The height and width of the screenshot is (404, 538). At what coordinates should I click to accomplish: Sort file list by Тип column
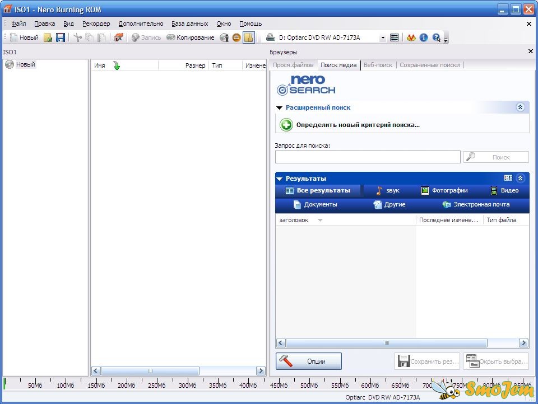(x=225, y=65)
